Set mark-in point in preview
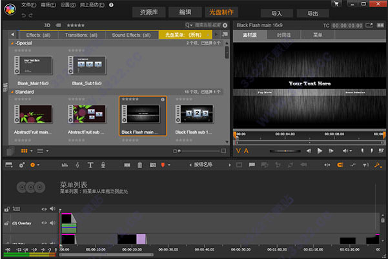The image size is (388, 259). (x=362, y=150)
